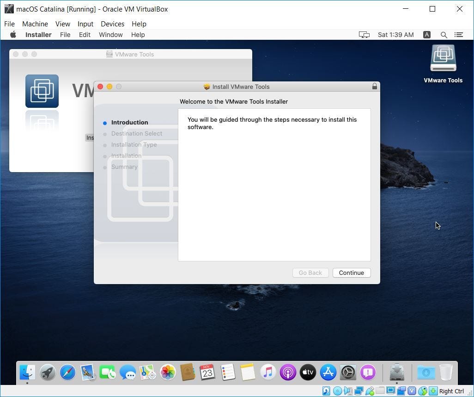Open the macOS File menu
This screenshot has height=397, width=474.
[x=65, y=35]
